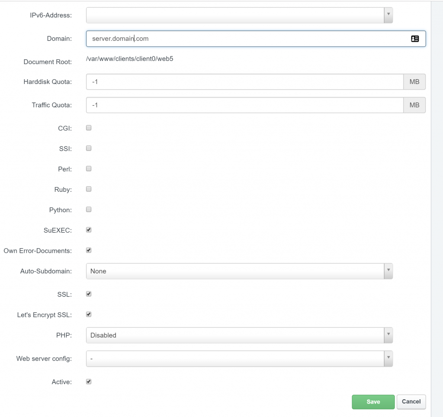Enable the Ruby checkbox
The image size is (443, 417).
coord(88,189)
